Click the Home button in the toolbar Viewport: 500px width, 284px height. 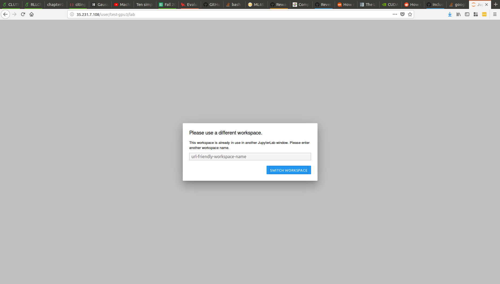[32, 14]
